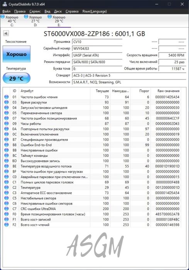
Task: Click the power-on hours field 11587 ч
Action: [x=172, y=69]
